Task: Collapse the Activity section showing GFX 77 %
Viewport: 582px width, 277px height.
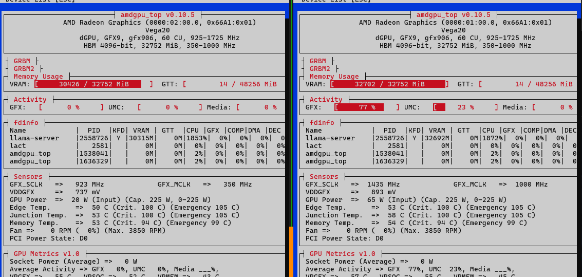Action: click(326, 100)
